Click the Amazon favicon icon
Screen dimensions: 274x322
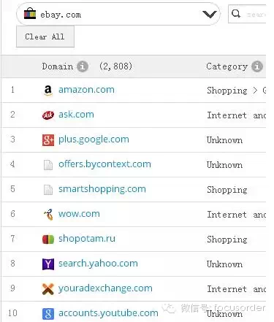tap(48, 91)
